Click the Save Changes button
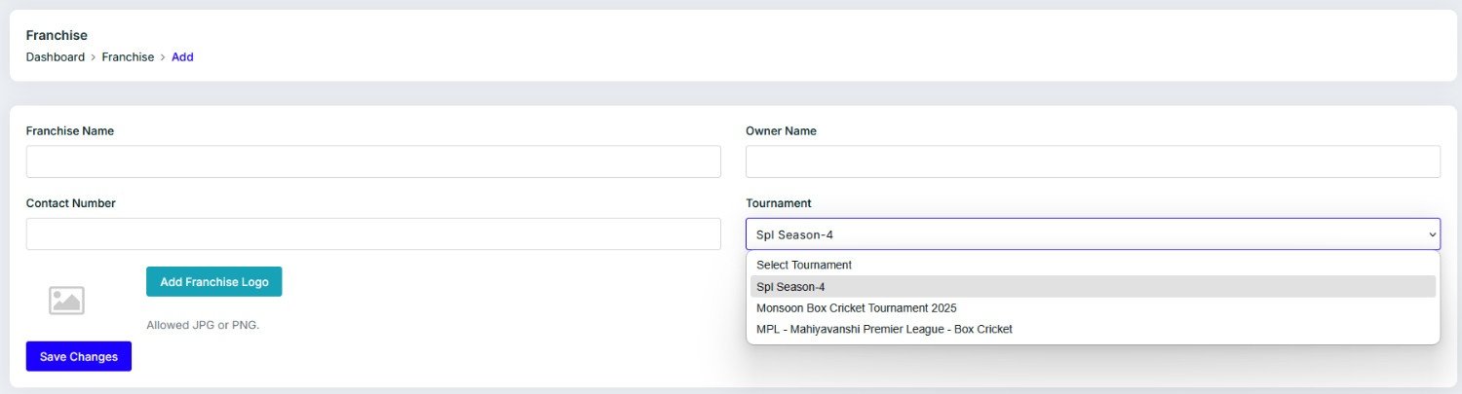The width and height of the screenshot is (1462, 394). [x=79, y=357]
